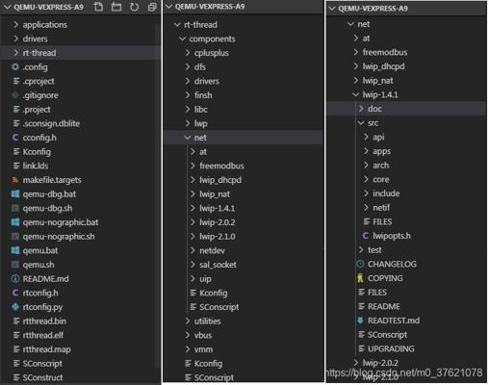Screen dimensions: 489x385
Task: Click the markdown icon beside READTEST.md
Action: [x=360, y=321]
